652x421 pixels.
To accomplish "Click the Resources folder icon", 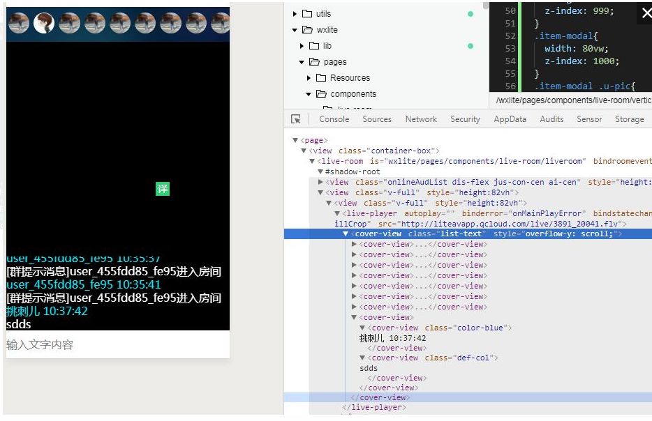I will [x=321, y=77].
